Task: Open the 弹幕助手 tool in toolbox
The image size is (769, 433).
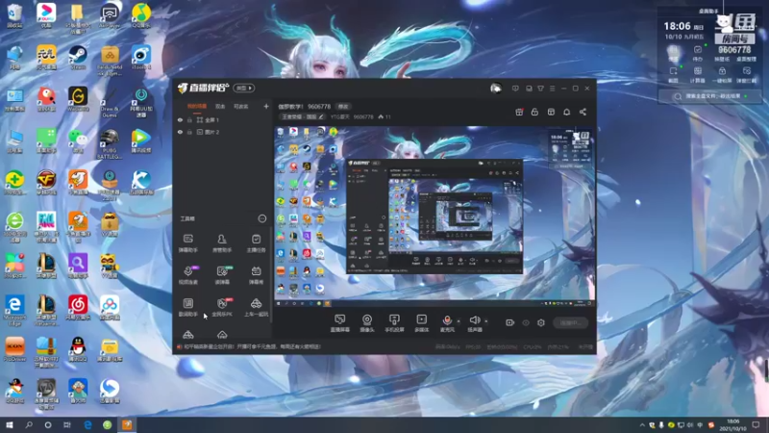Action: click(x=187, y=243)
